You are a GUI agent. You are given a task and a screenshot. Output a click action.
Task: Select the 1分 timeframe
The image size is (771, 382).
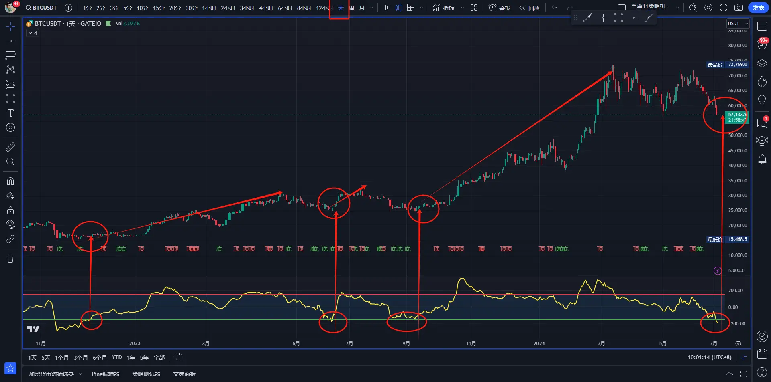click(x=87, y=8)
